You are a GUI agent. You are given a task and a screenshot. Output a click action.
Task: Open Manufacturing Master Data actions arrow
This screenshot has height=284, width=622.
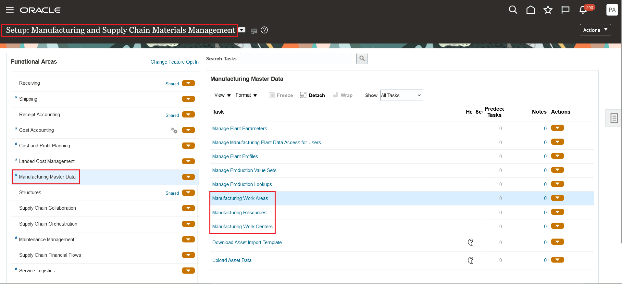[x=188, y=177]
